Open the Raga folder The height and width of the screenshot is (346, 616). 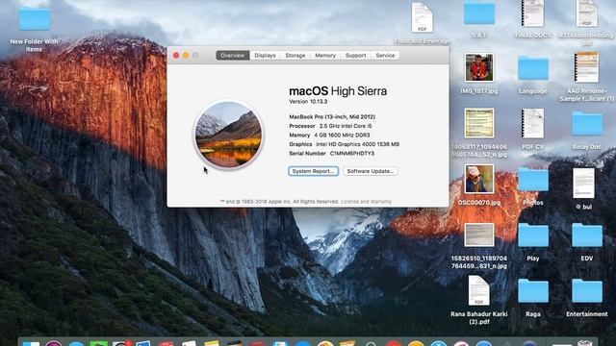click(532, 291)
